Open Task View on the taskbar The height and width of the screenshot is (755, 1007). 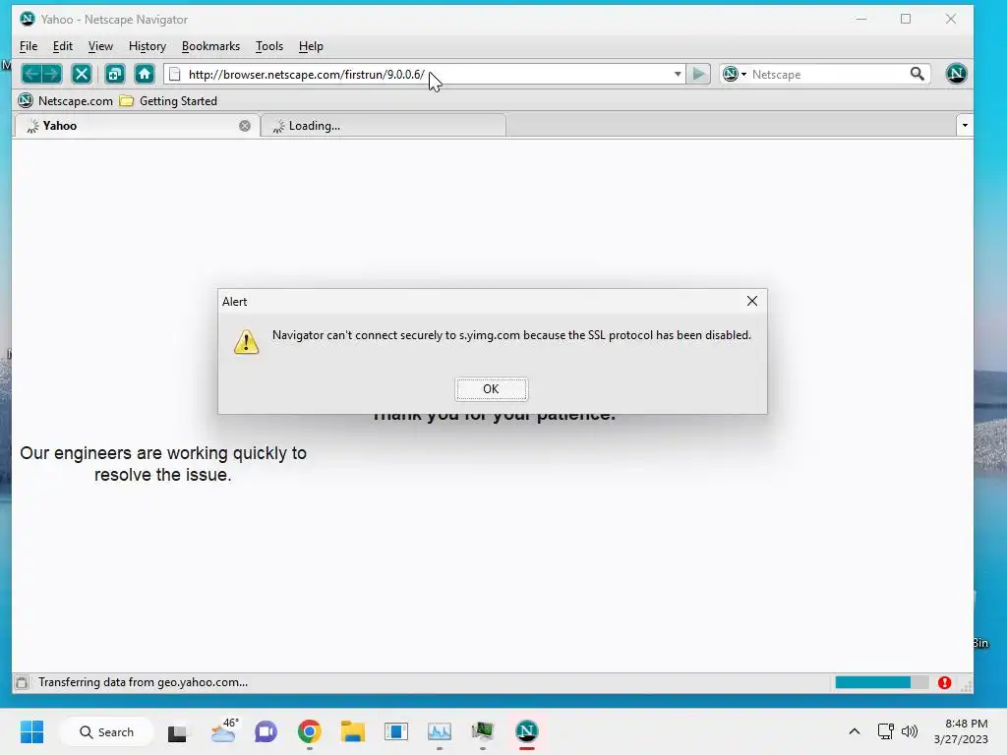177,731
